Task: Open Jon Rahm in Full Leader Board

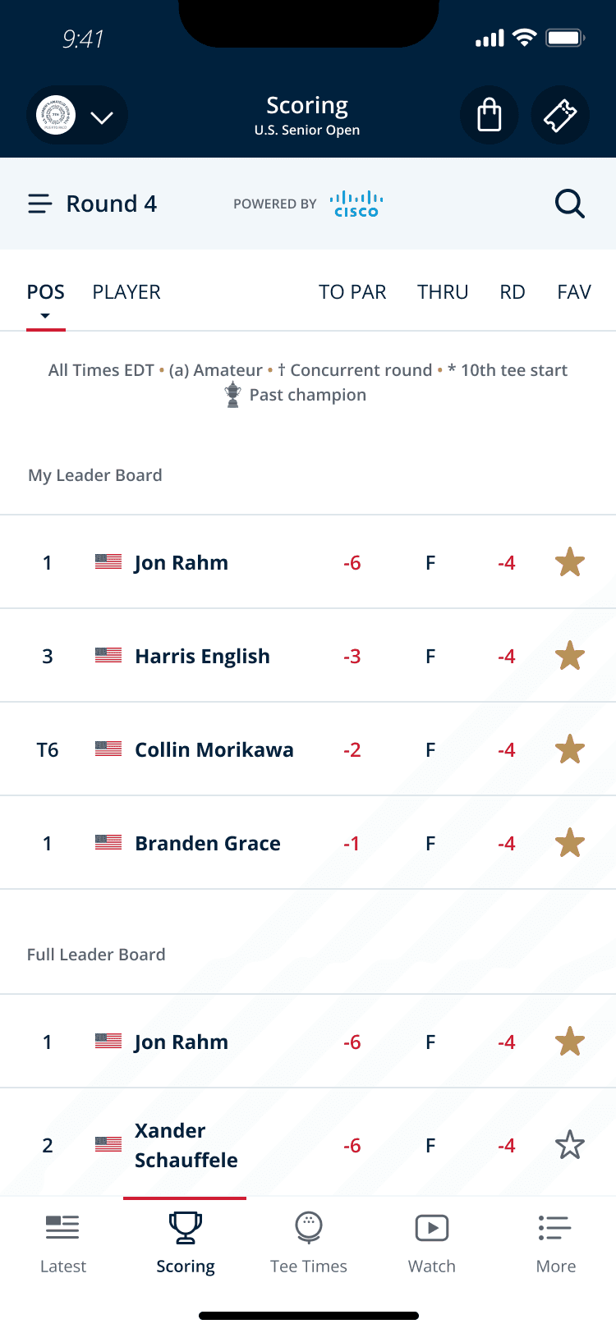Action: [308, 1042]
